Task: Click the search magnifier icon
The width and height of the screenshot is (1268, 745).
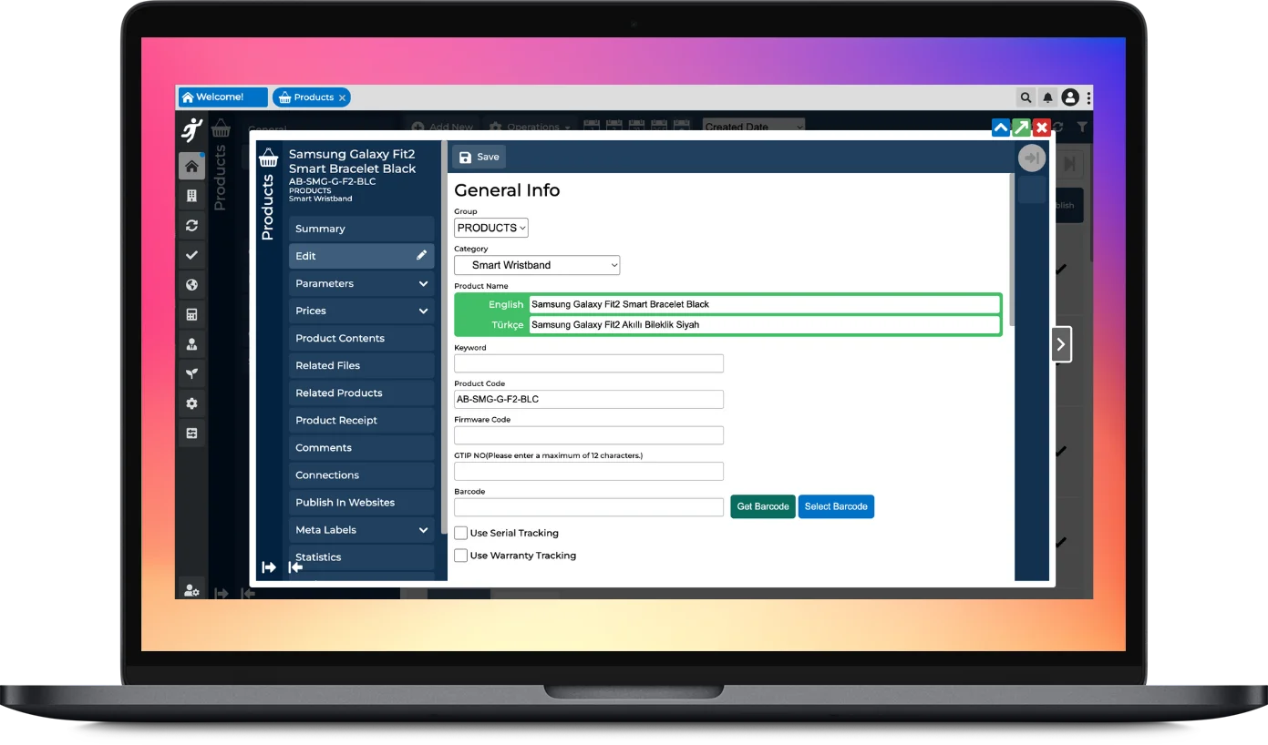Action: (1026, 97)
